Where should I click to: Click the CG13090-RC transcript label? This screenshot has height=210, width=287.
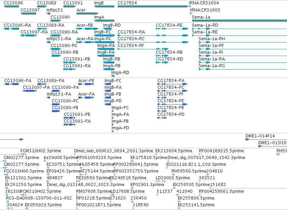pyautogui.click(x=64, y=45)
